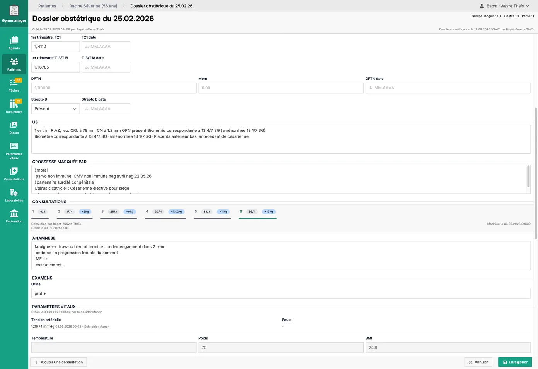Image resolution: width=538 pixels, height=369 pixels.
Task: Focus the DFTN date field
Action: coord(448,88)
